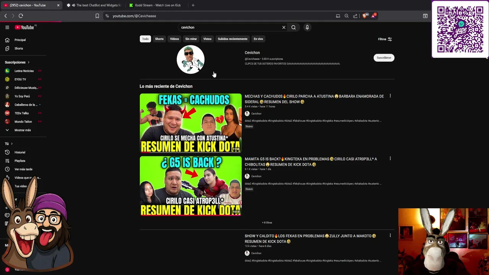Viewport: 489px width, 275px height.
Task: Click Cevichon uploader under MAMITA G5 video
Action: click(x=256, y=176)
